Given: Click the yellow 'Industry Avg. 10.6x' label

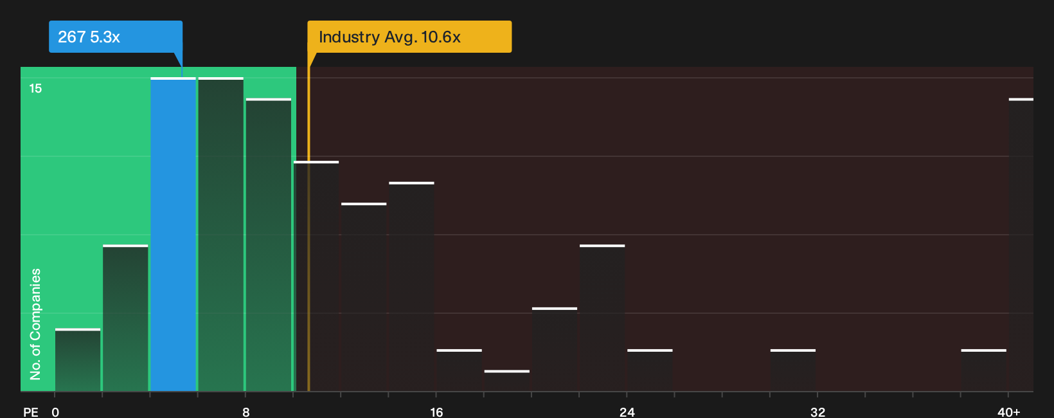Looking at the screenshot, I should click(409, 37).
